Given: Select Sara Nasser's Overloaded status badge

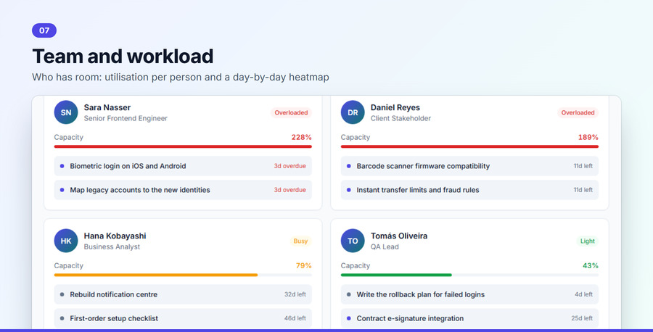Looking at the screenshot, I should [x=291, y=113].
